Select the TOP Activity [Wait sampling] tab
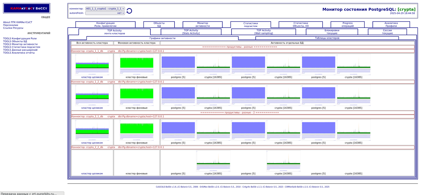The width and height of the screenshot is (421, 195). pyautogui.click(x=263, y=32)
